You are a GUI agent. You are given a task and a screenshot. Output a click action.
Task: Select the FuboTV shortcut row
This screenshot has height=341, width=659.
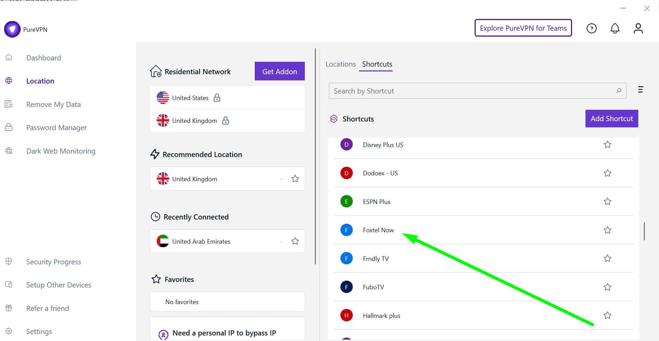(484, 287)
